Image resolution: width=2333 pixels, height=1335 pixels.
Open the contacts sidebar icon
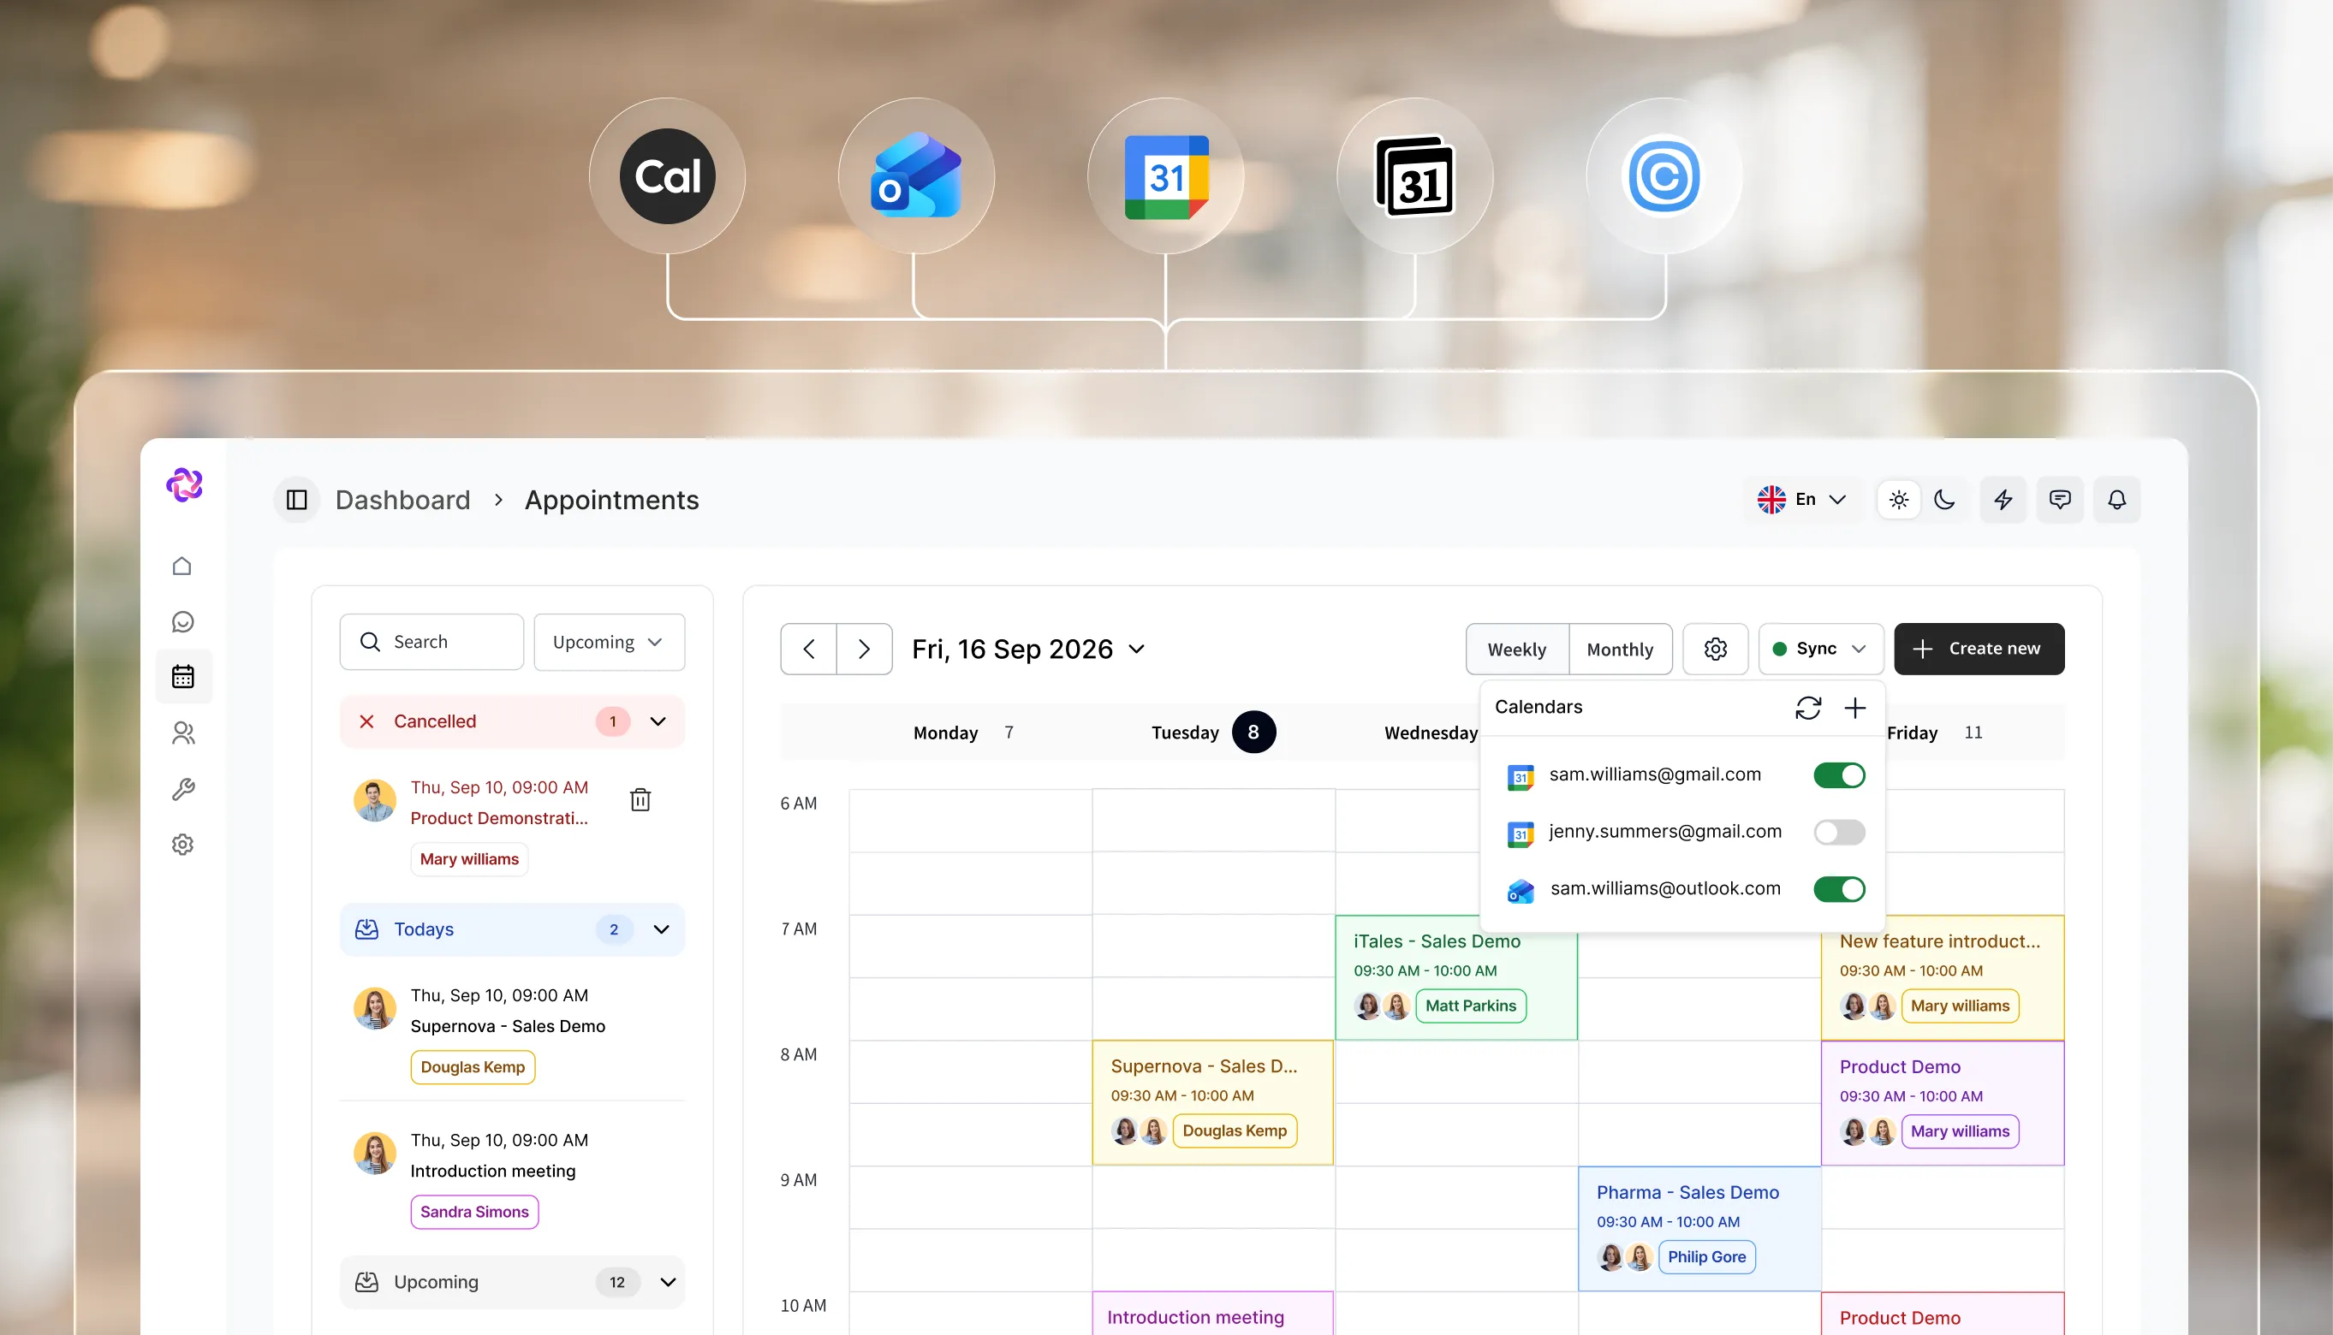click(183, 733)
